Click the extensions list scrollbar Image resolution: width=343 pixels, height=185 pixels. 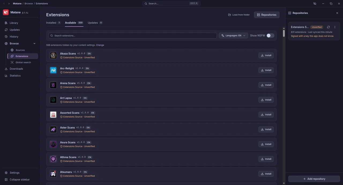(284, 33)
